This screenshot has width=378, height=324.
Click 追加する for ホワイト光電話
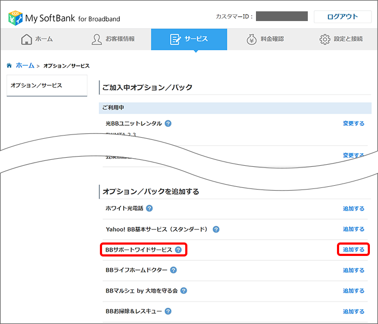(353, 208)
